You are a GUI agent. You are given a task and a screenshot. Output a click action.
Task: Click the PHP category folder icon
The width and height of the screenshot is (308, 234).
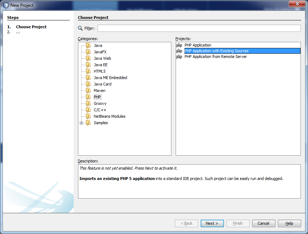click(88, 97)
